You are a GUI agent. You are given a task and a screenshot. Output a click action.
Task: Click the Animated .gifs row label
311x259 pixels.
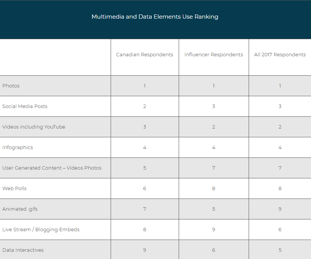[x=20, y=209]
